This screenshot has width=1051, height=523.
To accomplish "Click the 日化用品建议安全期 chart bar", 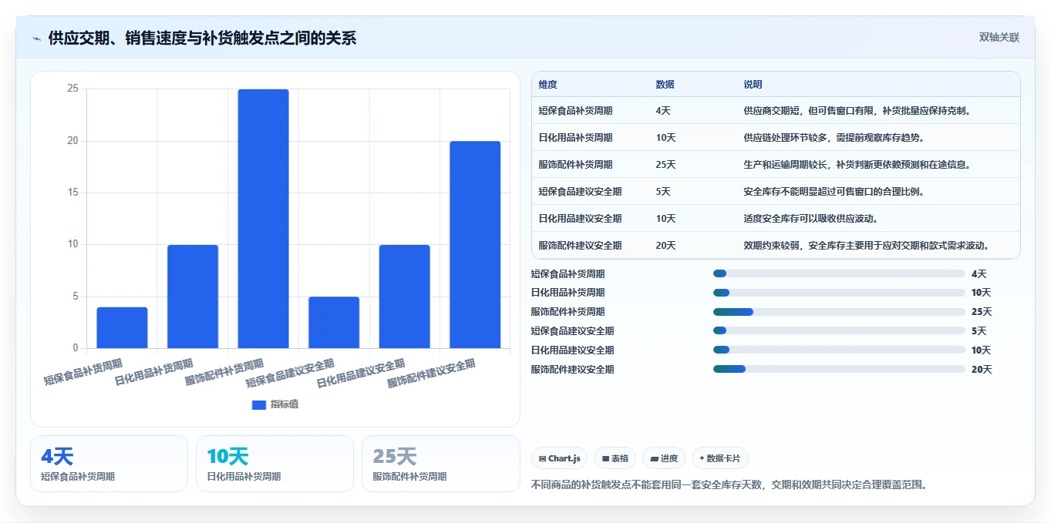I will pos(405,297).
